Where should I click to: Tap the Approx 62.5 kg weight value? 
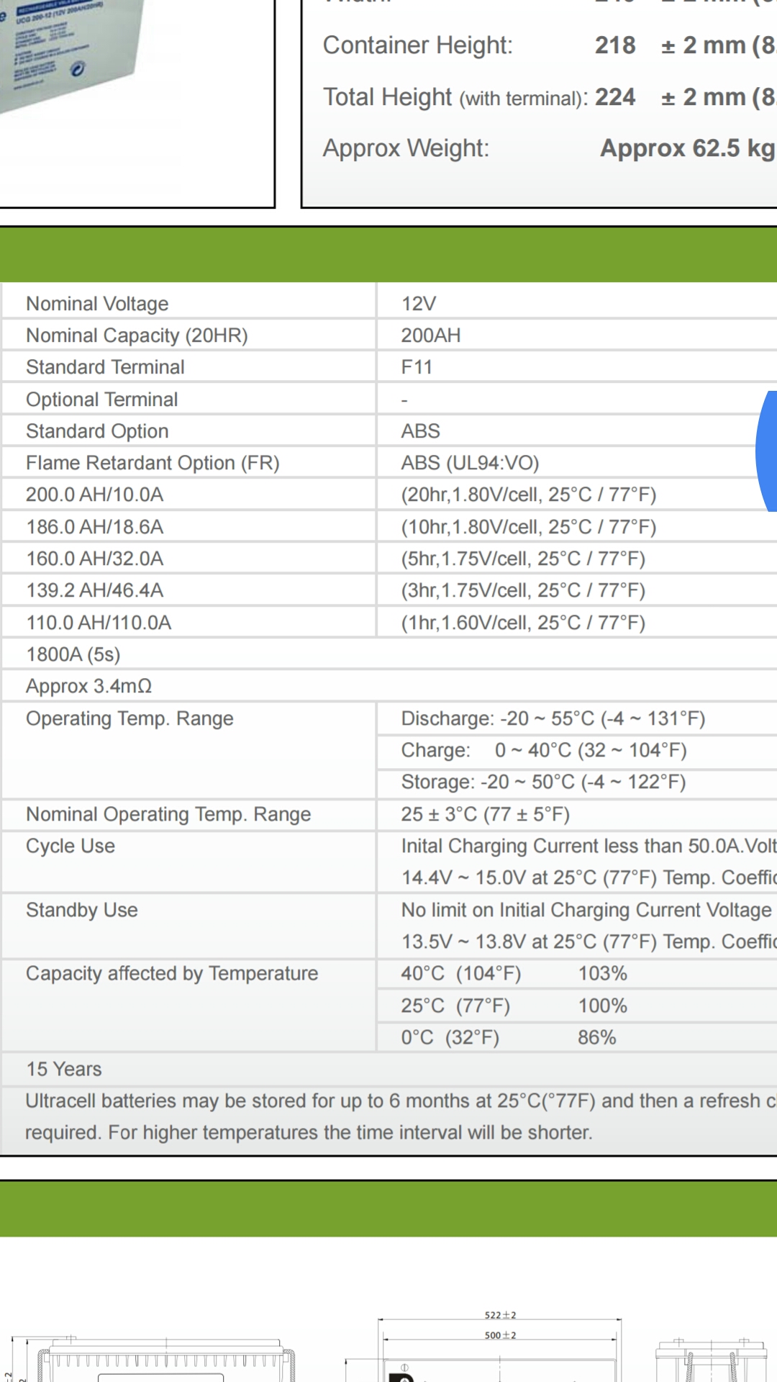coord(688,148)
